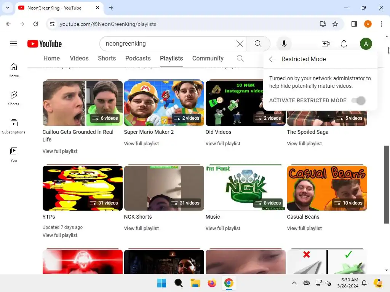
Task: Switch to the channel Home tab
Action: 51,58
